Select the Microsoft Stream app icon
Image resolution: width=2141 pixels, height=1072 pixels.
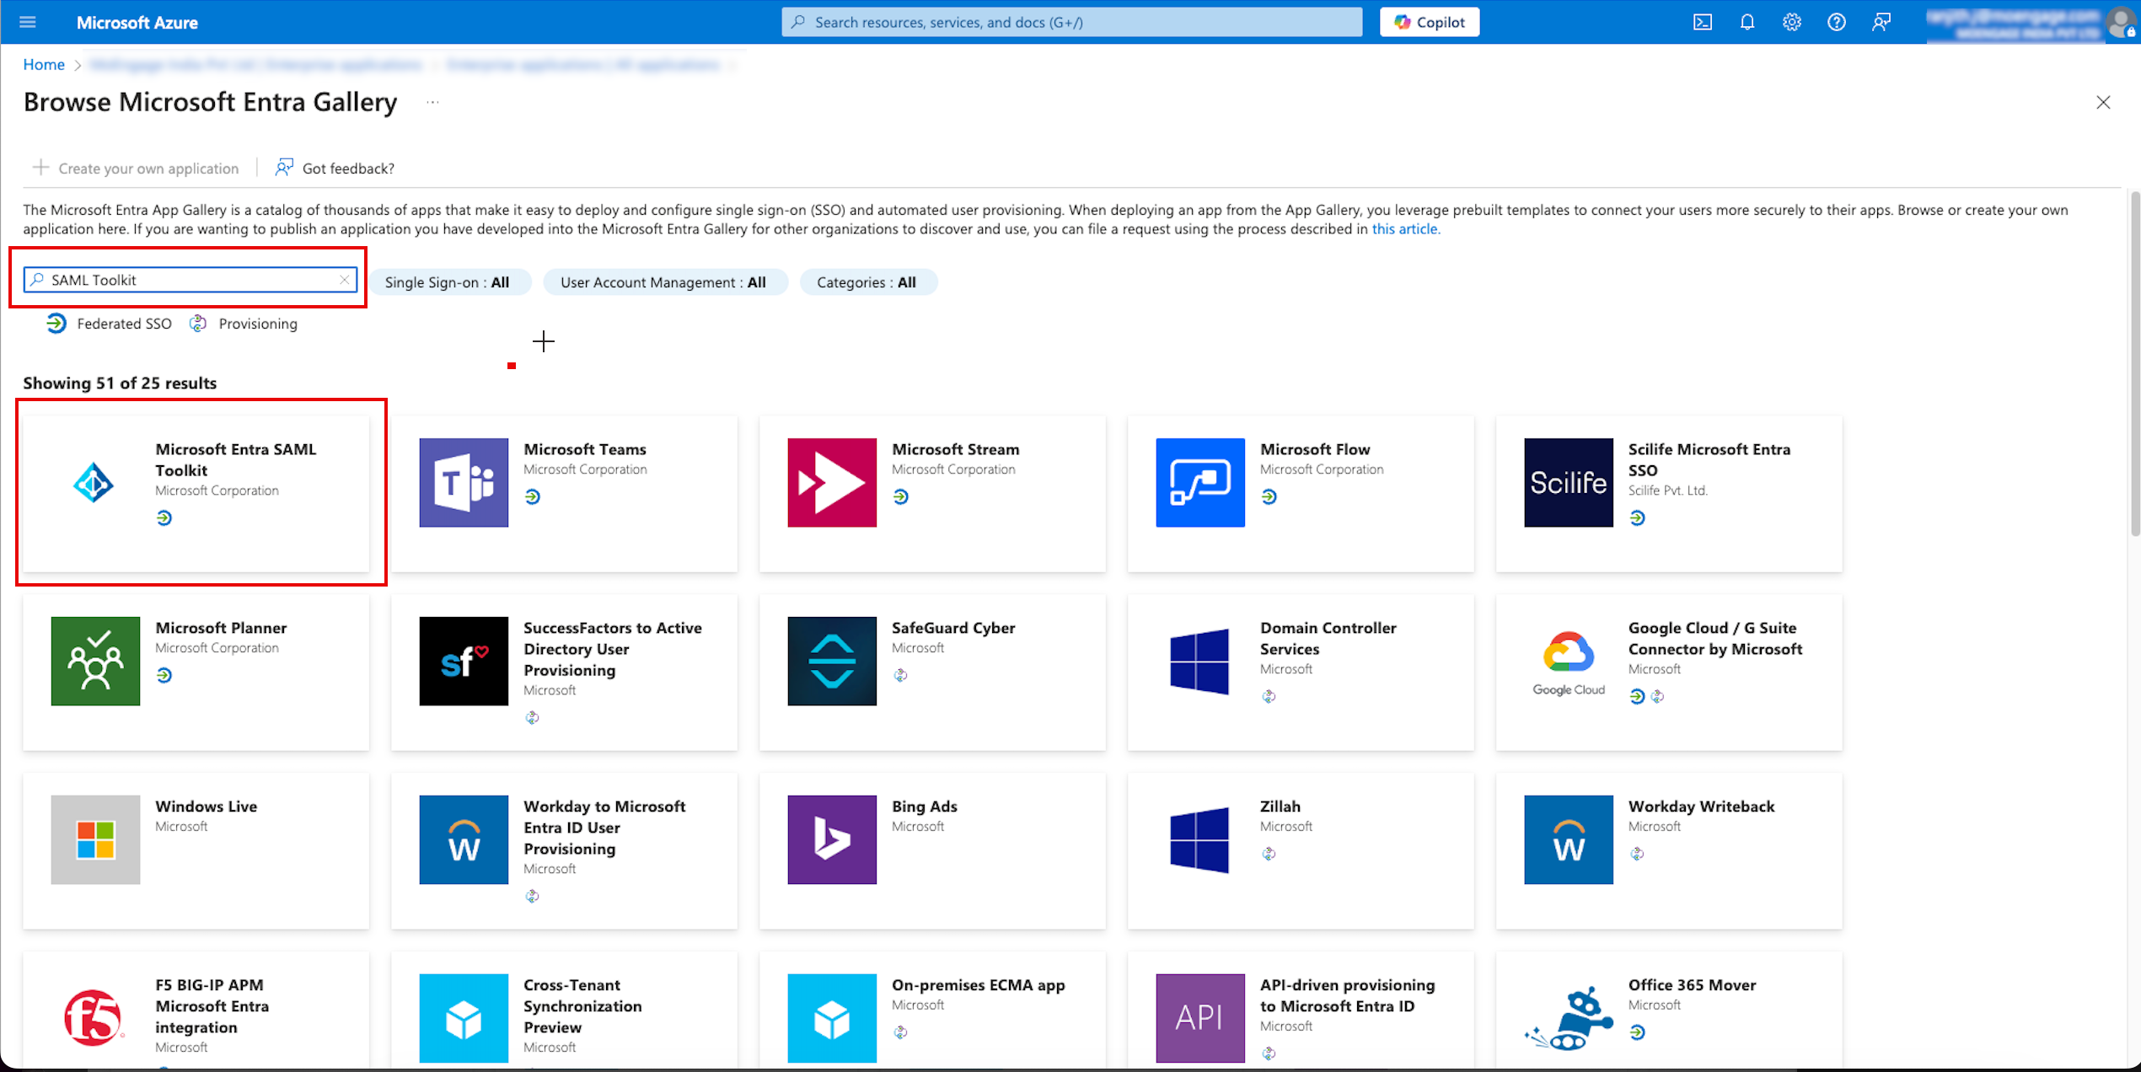pyautogui.click(x=832, y=482)
